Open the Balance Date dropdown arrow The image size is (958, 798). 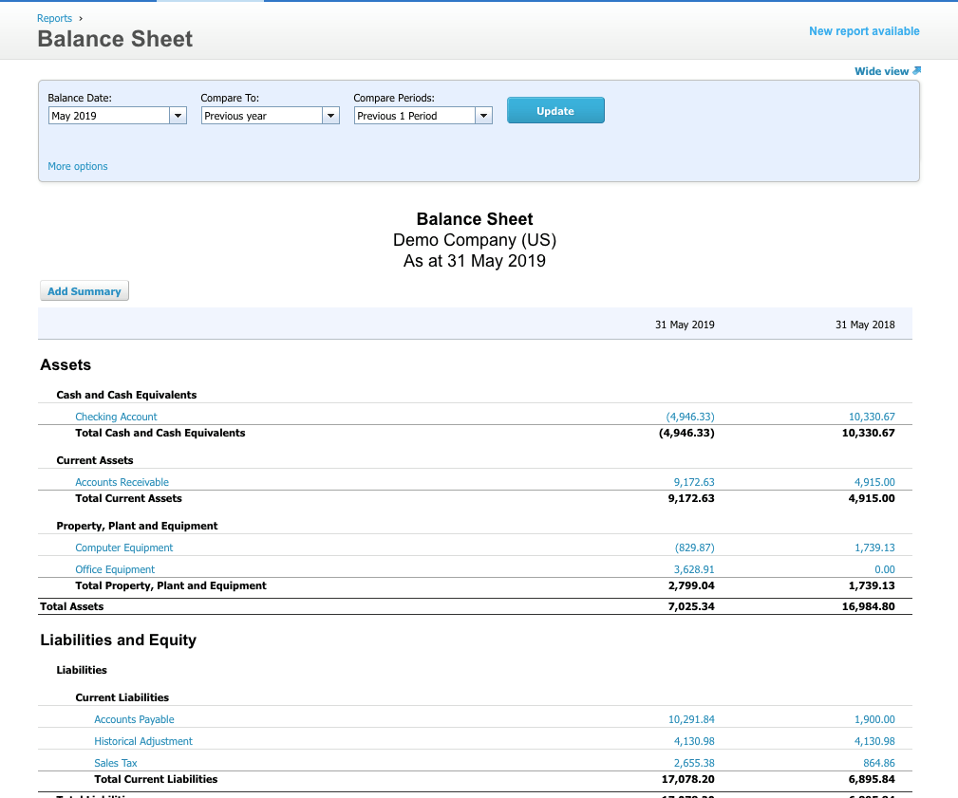click(x=178, y=116)
